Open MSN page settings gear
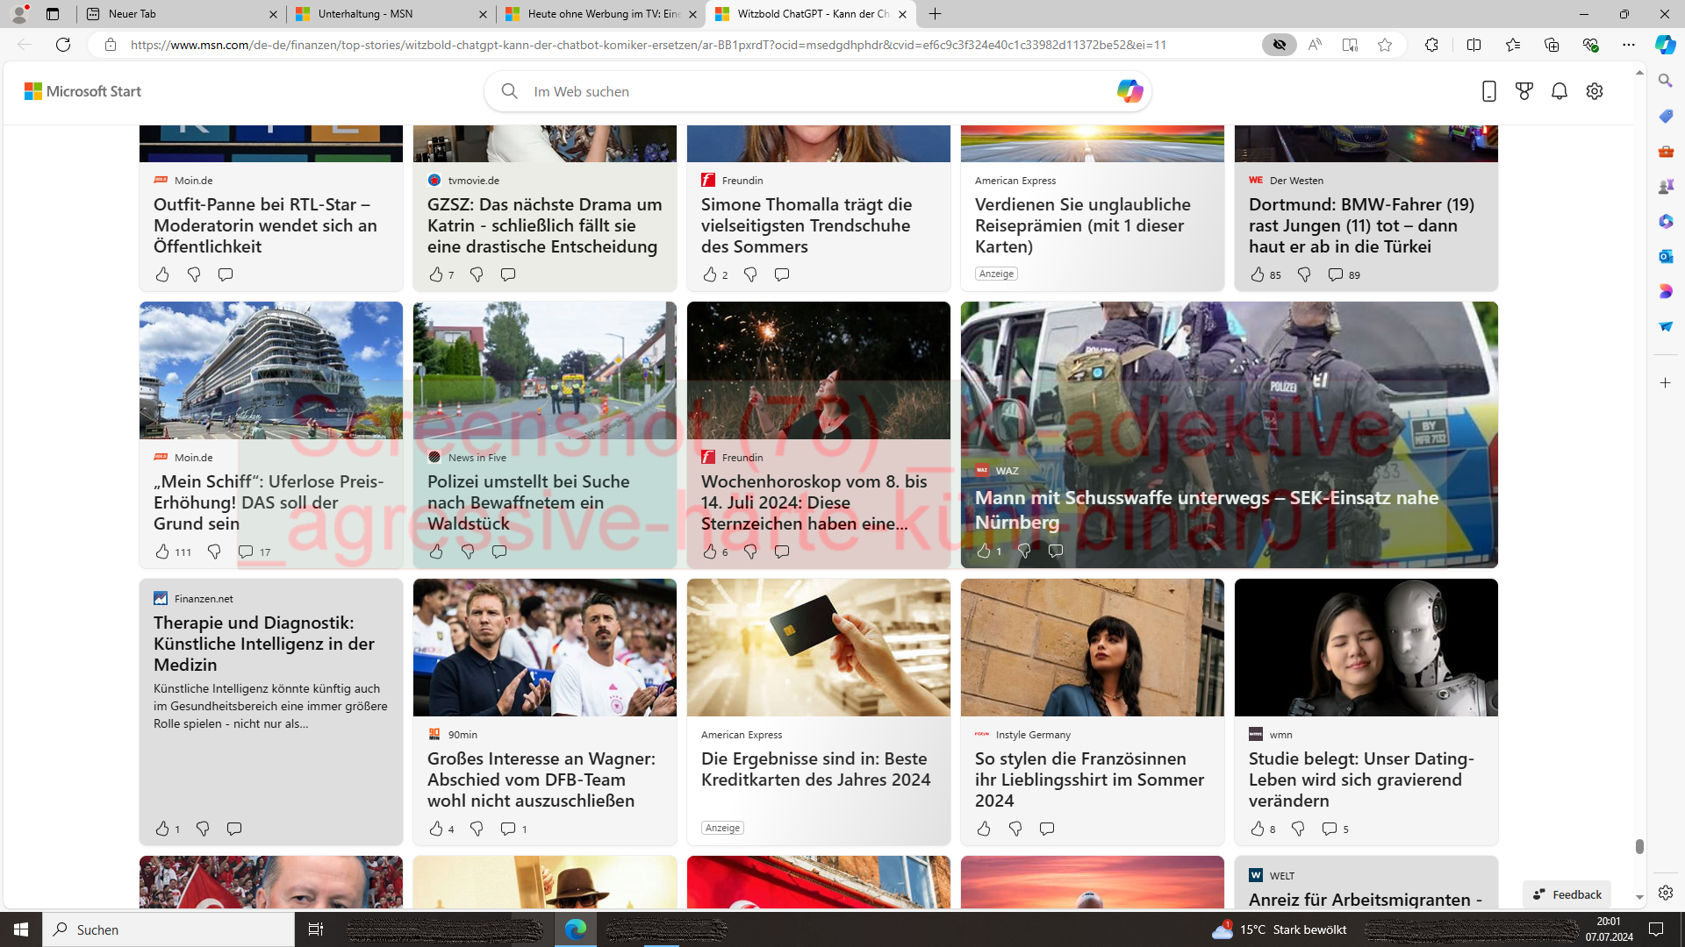The height and width of the screenshot is (947, 1685). click(1594, 91)
